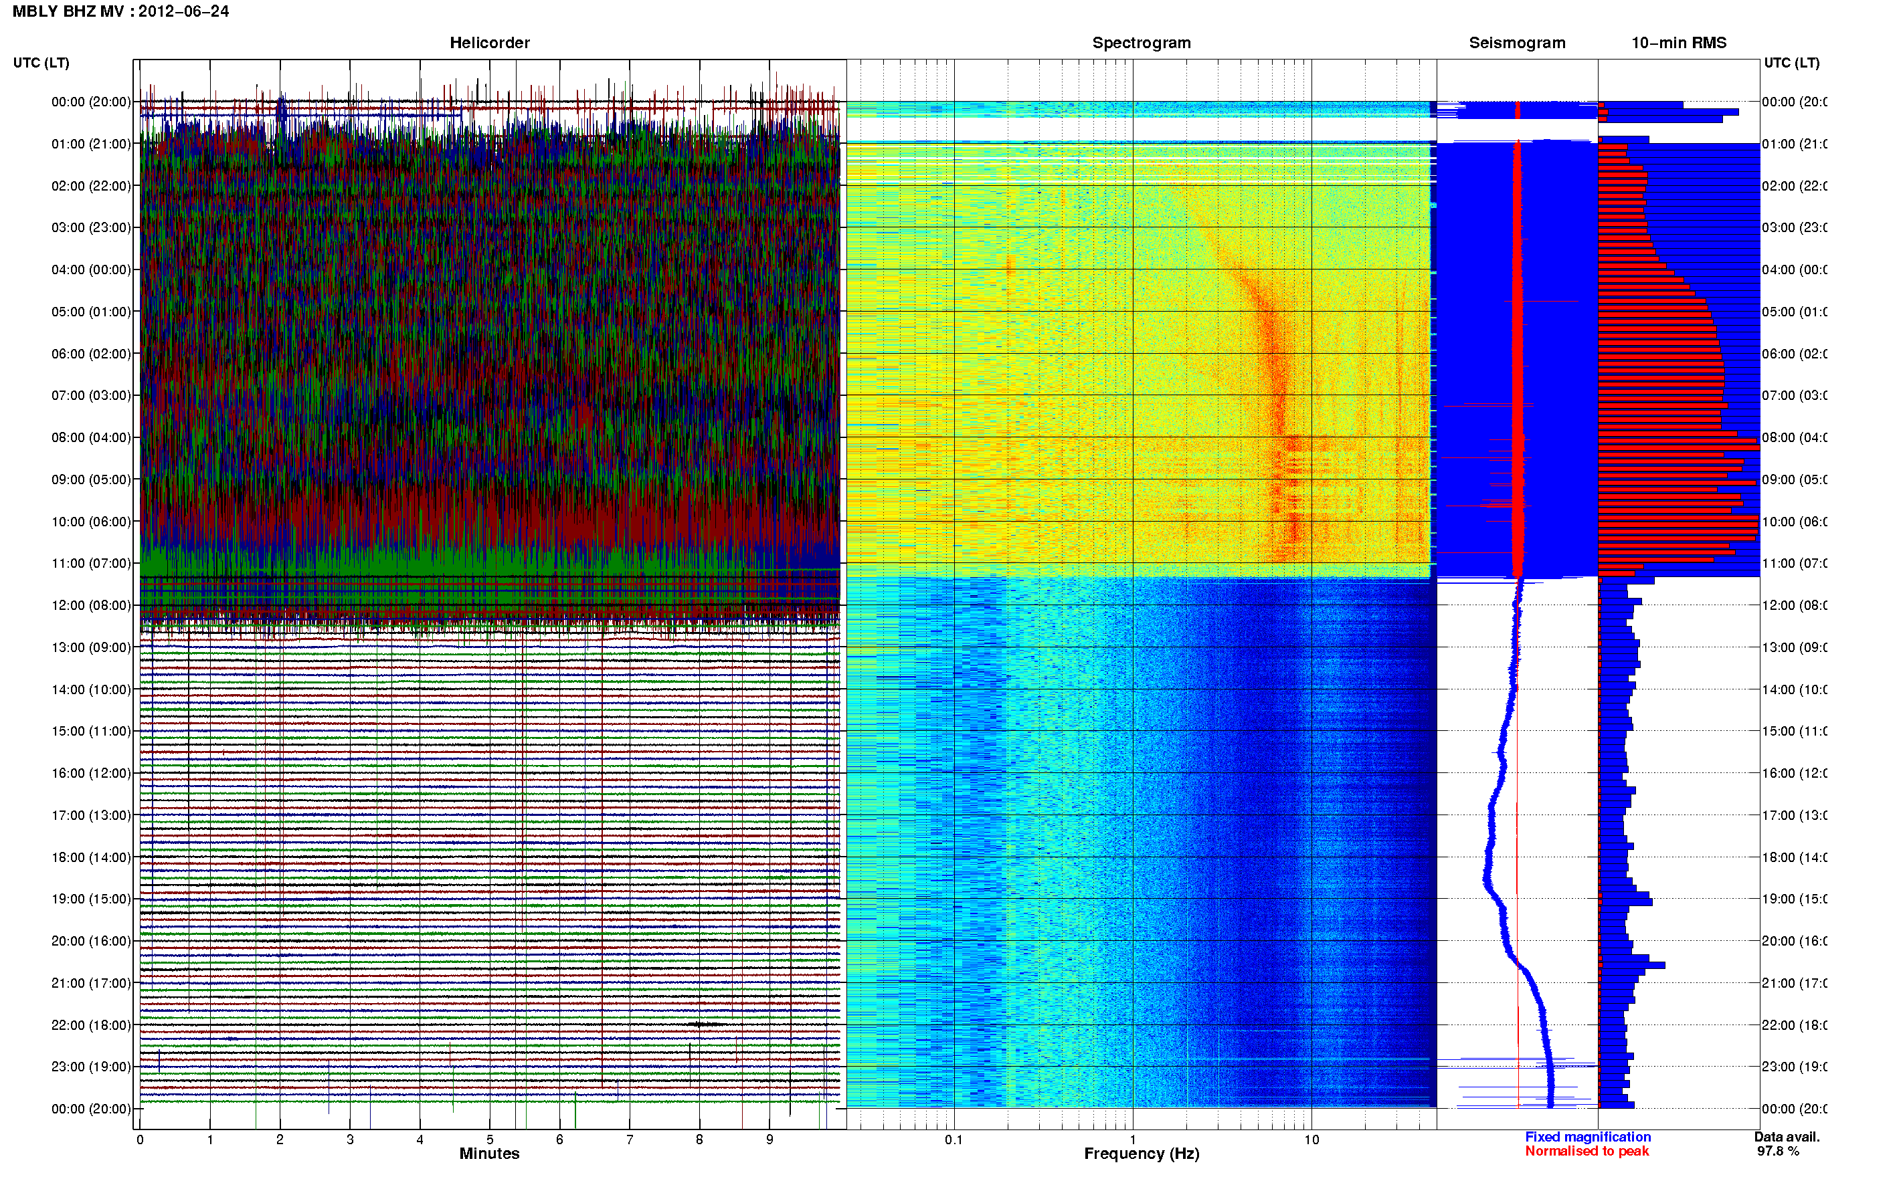
Task: Click the left 08:00 (04:00) time label
Action: point(91,437)
